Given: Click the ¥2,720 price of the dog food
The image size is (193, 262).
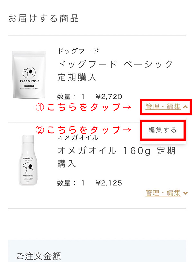Looking at the screenshot, I should 109,97.
